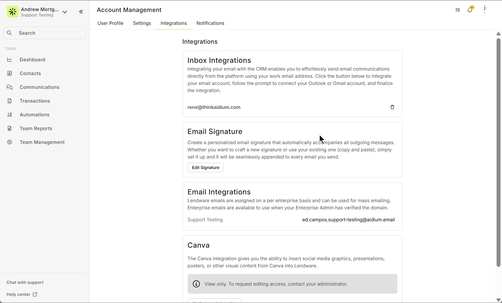Click the profile avatar at top right
The height and width of the screenshot is (303, 502).
485,10
